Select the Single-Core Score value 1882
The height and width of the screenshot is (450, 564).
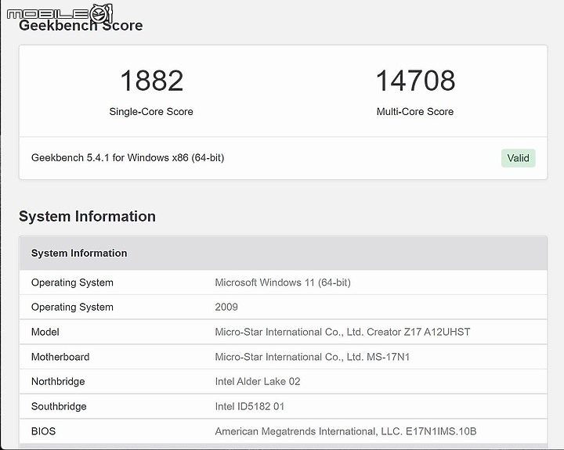pyautogui.click(x=151, y=81)
